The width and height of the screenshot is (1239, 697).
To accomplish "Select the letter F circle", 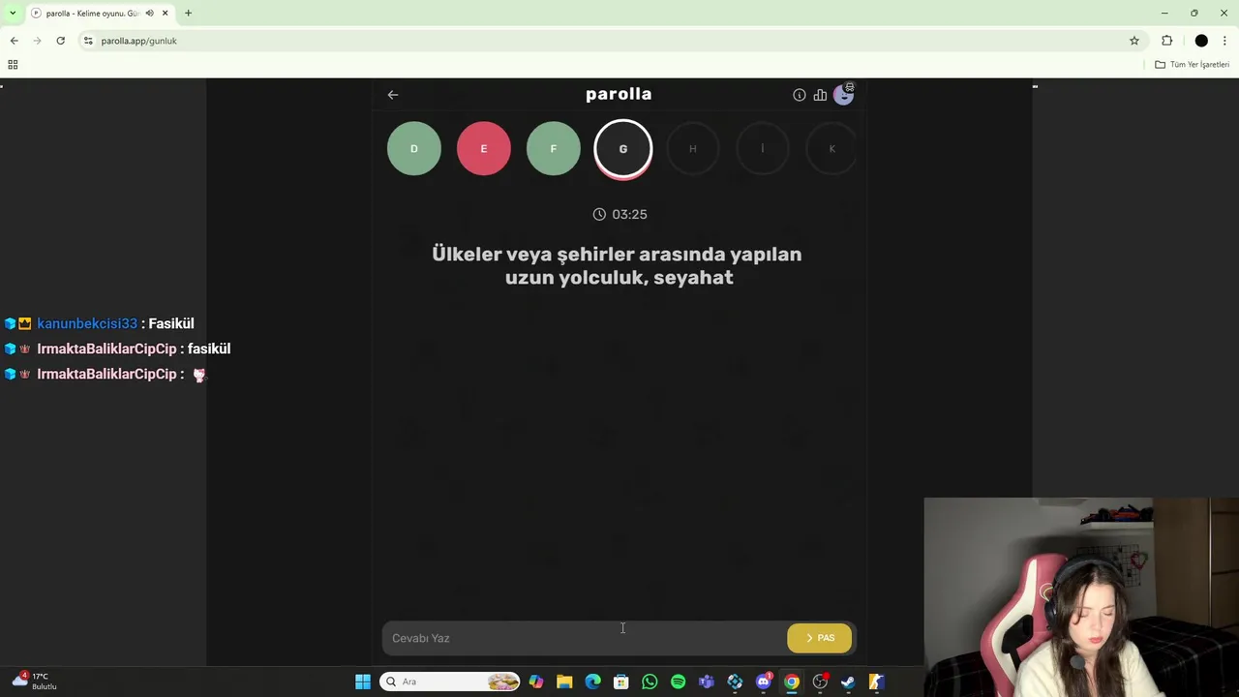I will (554, 148).
